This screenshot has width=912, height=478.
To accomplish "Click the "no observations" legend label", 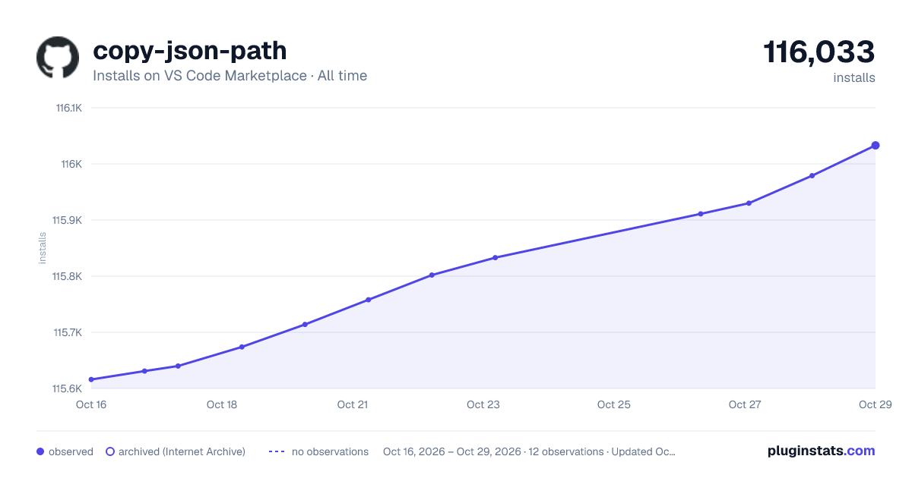I will [x=330, y=451].
